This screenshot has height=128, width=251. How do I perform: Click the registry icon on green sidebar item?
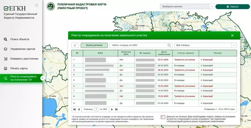6,78
